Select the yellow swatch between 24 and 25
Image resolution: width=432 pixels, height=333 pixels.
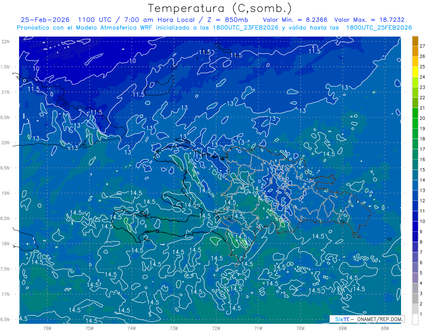[415, 72]
